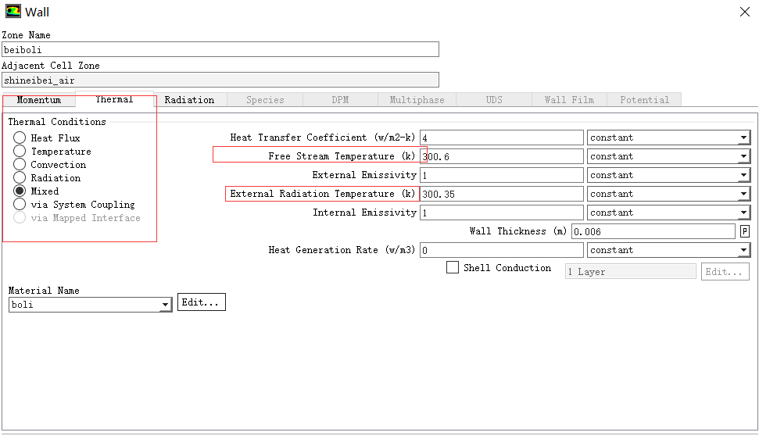Click the Zone Name text field
The image size is (759, 443).
coord(220,49)
